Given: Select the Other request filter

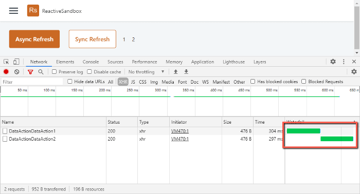Looking at the screenshot, I should [x=239, y=82].
